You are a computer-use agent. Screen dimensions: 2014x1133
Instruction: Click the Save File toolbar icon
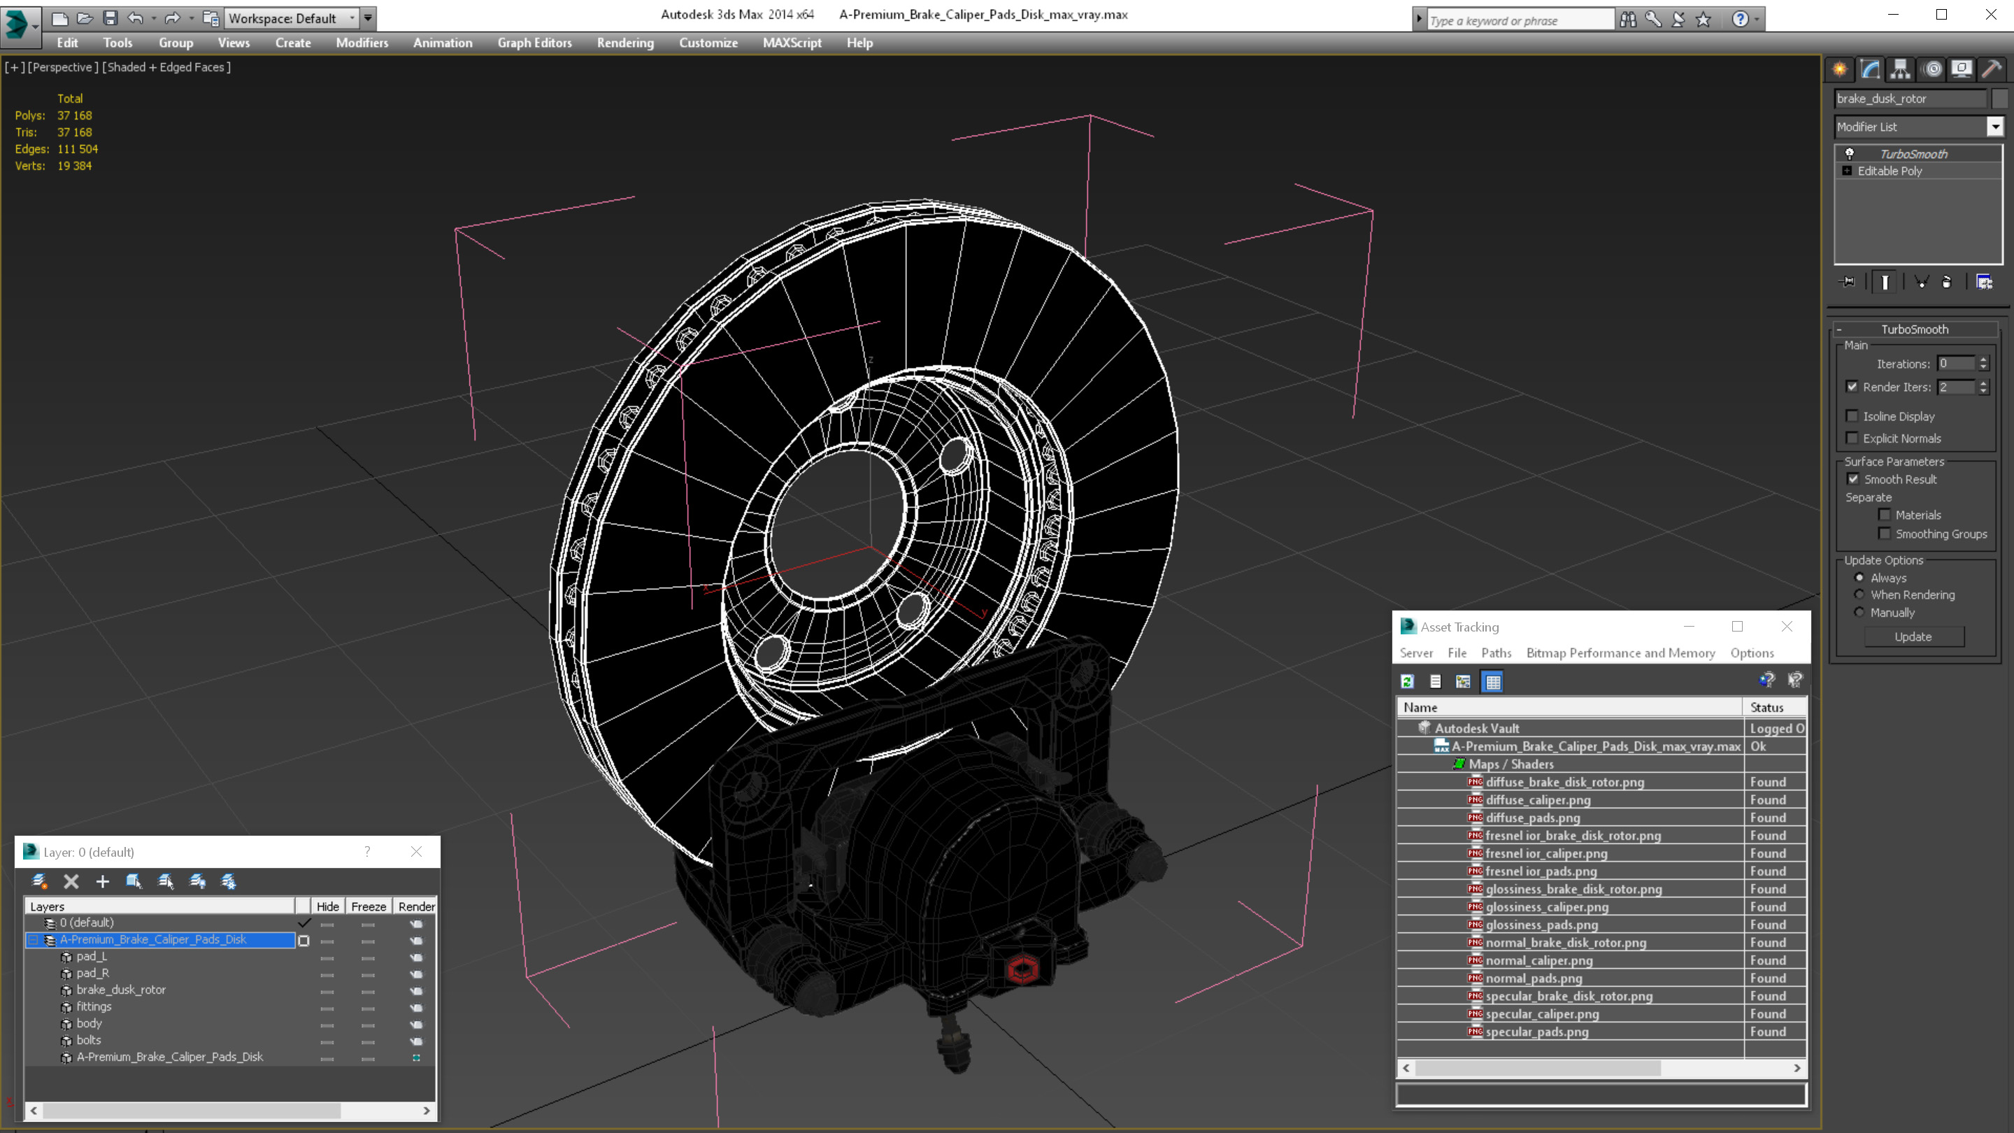click(x=110, y=18)
